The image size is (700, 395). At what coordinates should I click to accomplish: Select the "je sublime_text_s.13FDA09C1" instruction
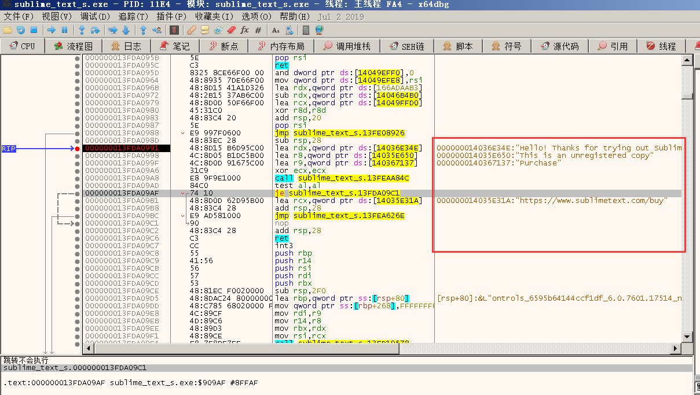tap(337, 193)
